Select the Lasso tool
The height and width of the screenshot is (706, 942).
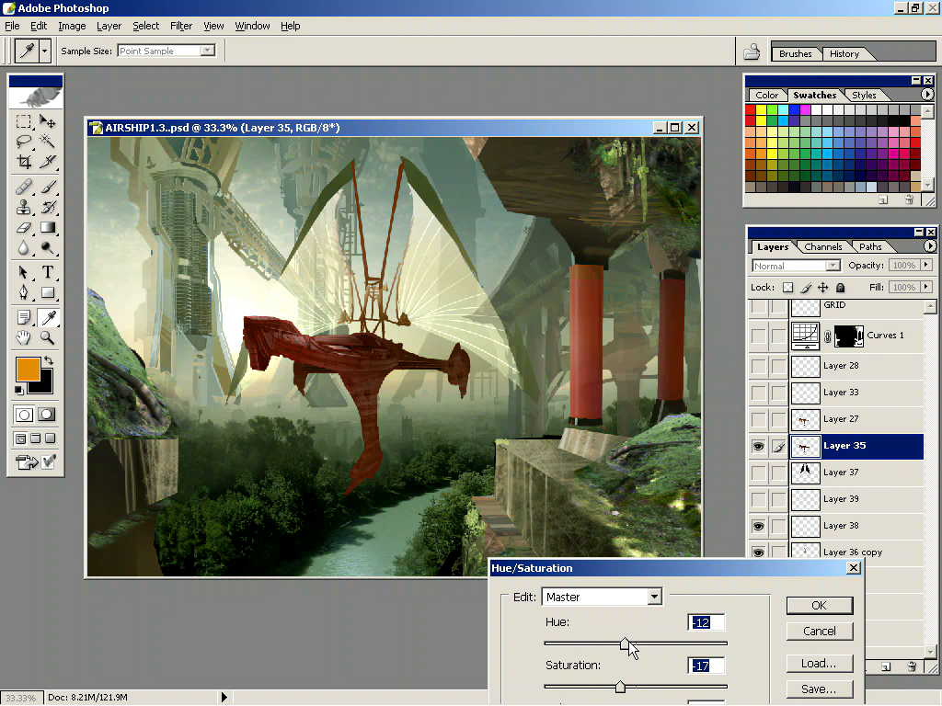point(24,141)
